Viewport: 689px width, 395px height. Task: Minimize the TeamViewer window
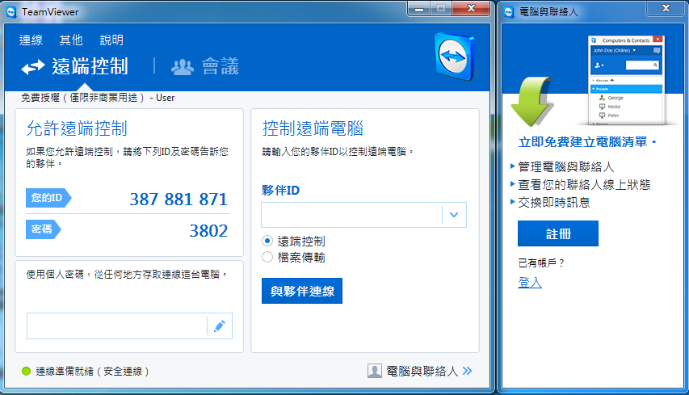419,9
